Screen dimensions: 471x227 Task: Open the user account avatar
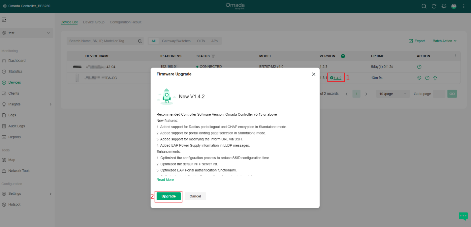pos(454,6)
